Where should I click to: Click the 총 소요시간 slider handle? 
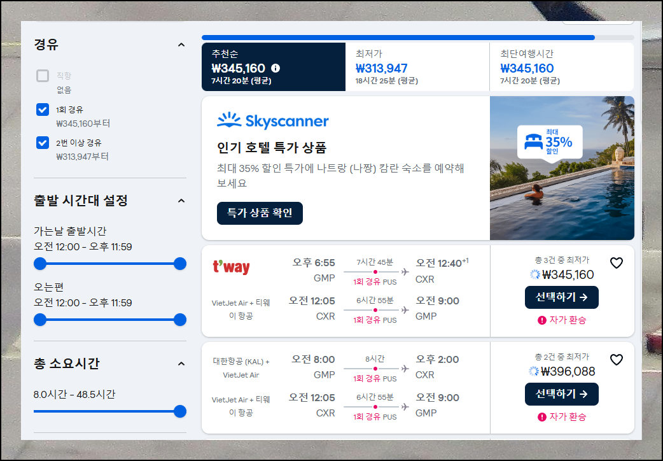click(180, 411)
